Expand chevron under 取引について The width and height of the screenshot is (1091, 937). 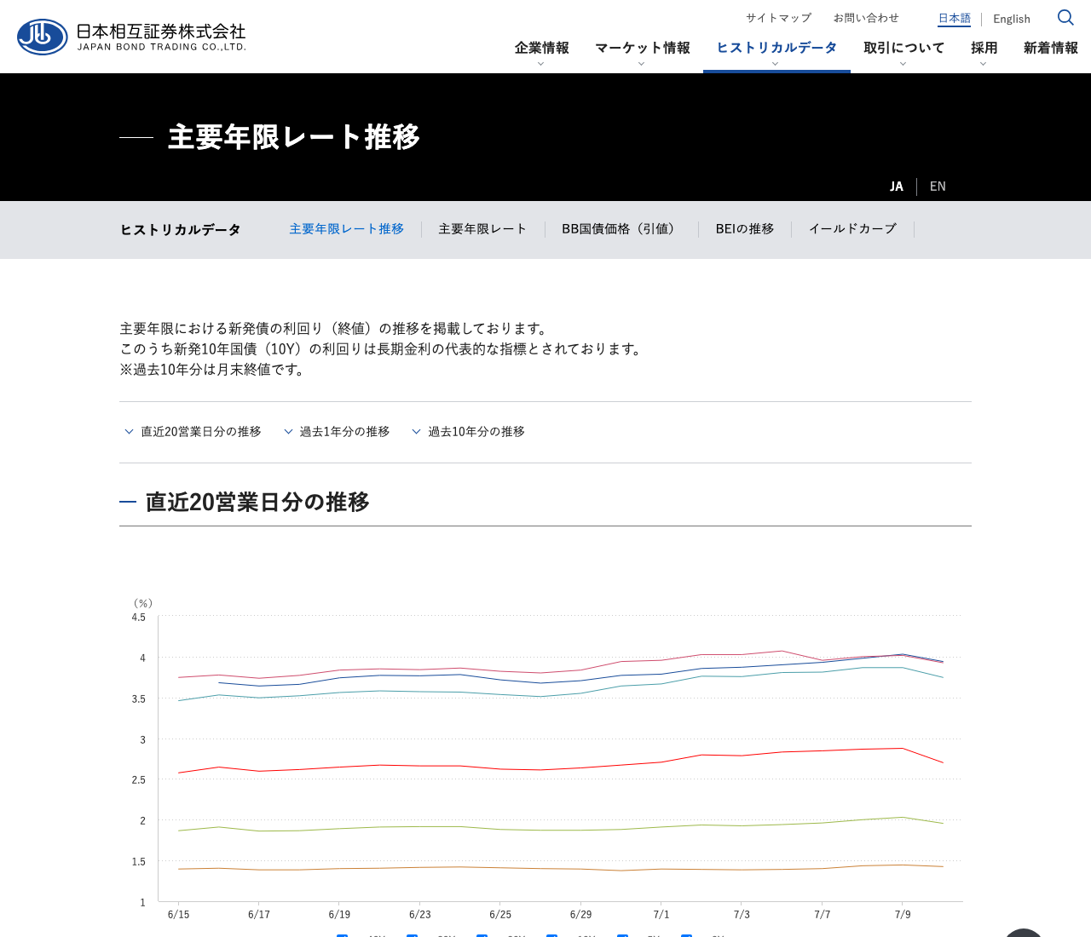pos(903,64)
